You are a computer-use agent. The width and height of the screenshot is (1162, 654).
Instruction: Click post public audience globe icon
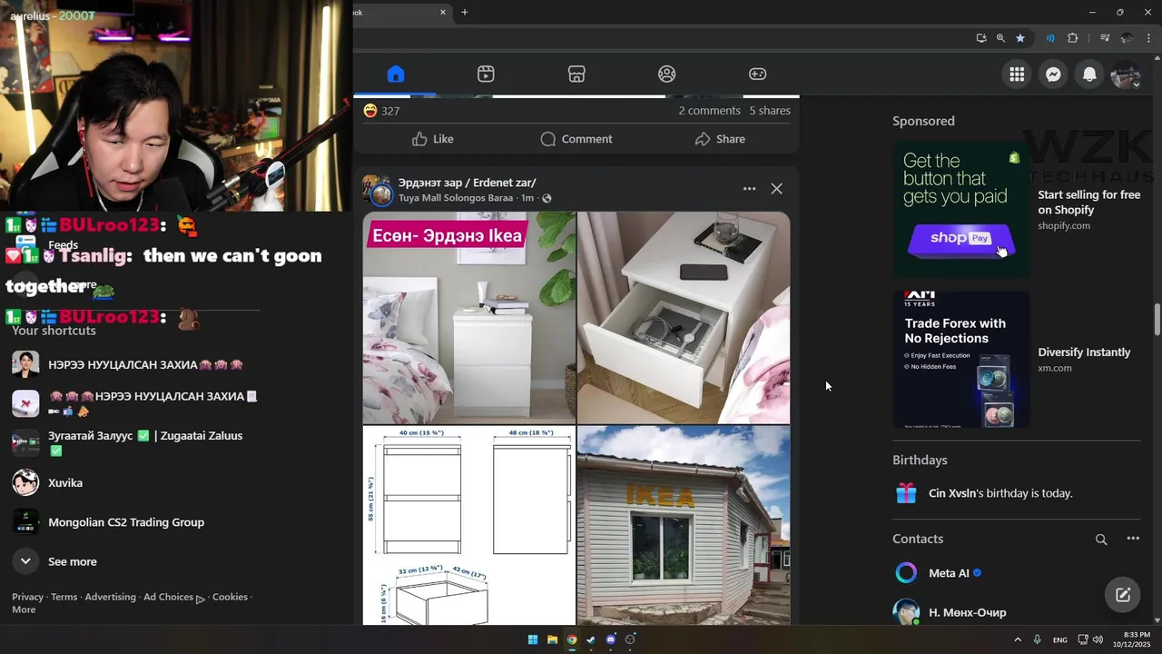[547, 198]
